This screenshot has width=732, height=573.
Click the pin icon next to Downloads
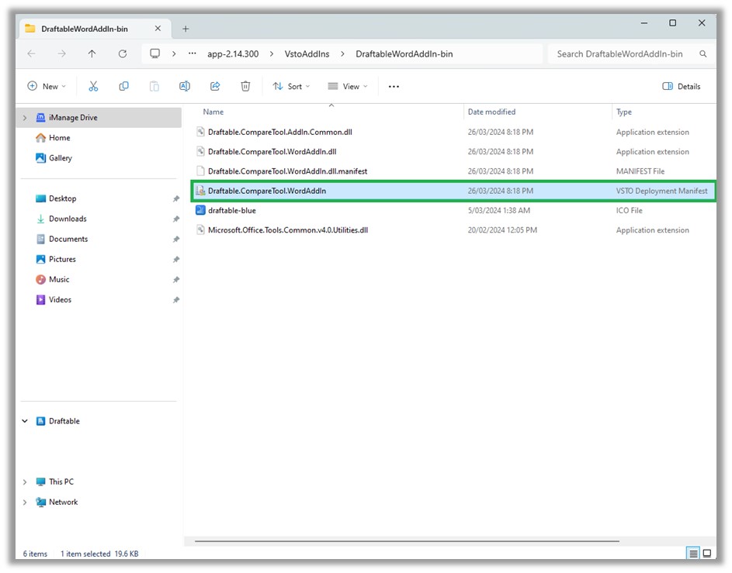(176, 219)
